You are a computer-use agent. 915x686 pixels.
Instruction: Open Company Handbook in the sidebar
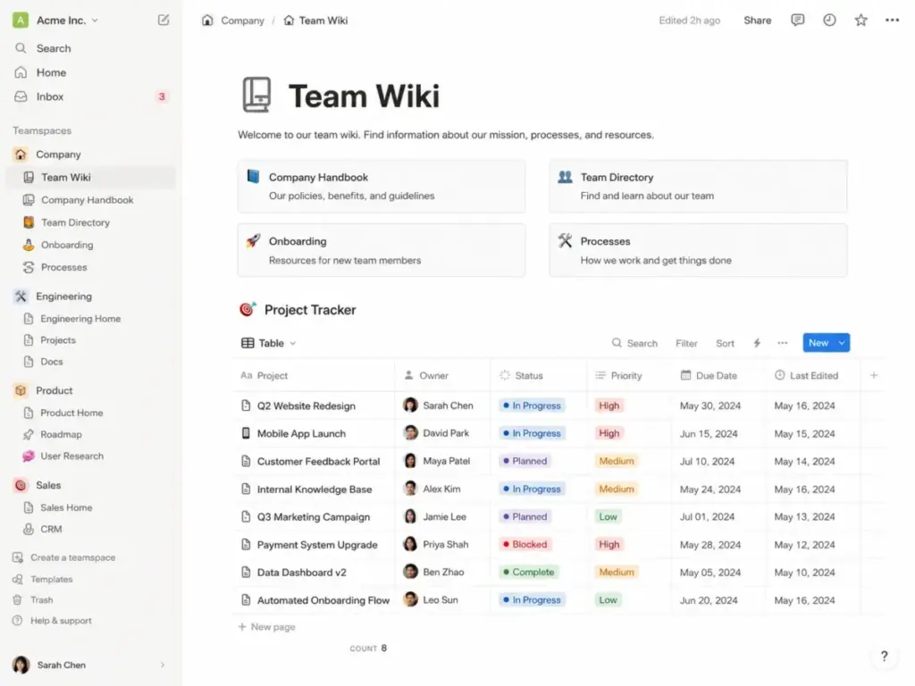[x=90, y=199]
